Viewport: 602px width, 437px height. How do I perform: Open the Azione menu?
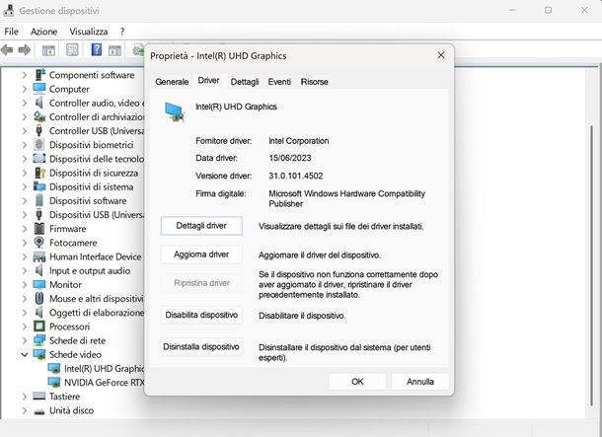[43, 32]
